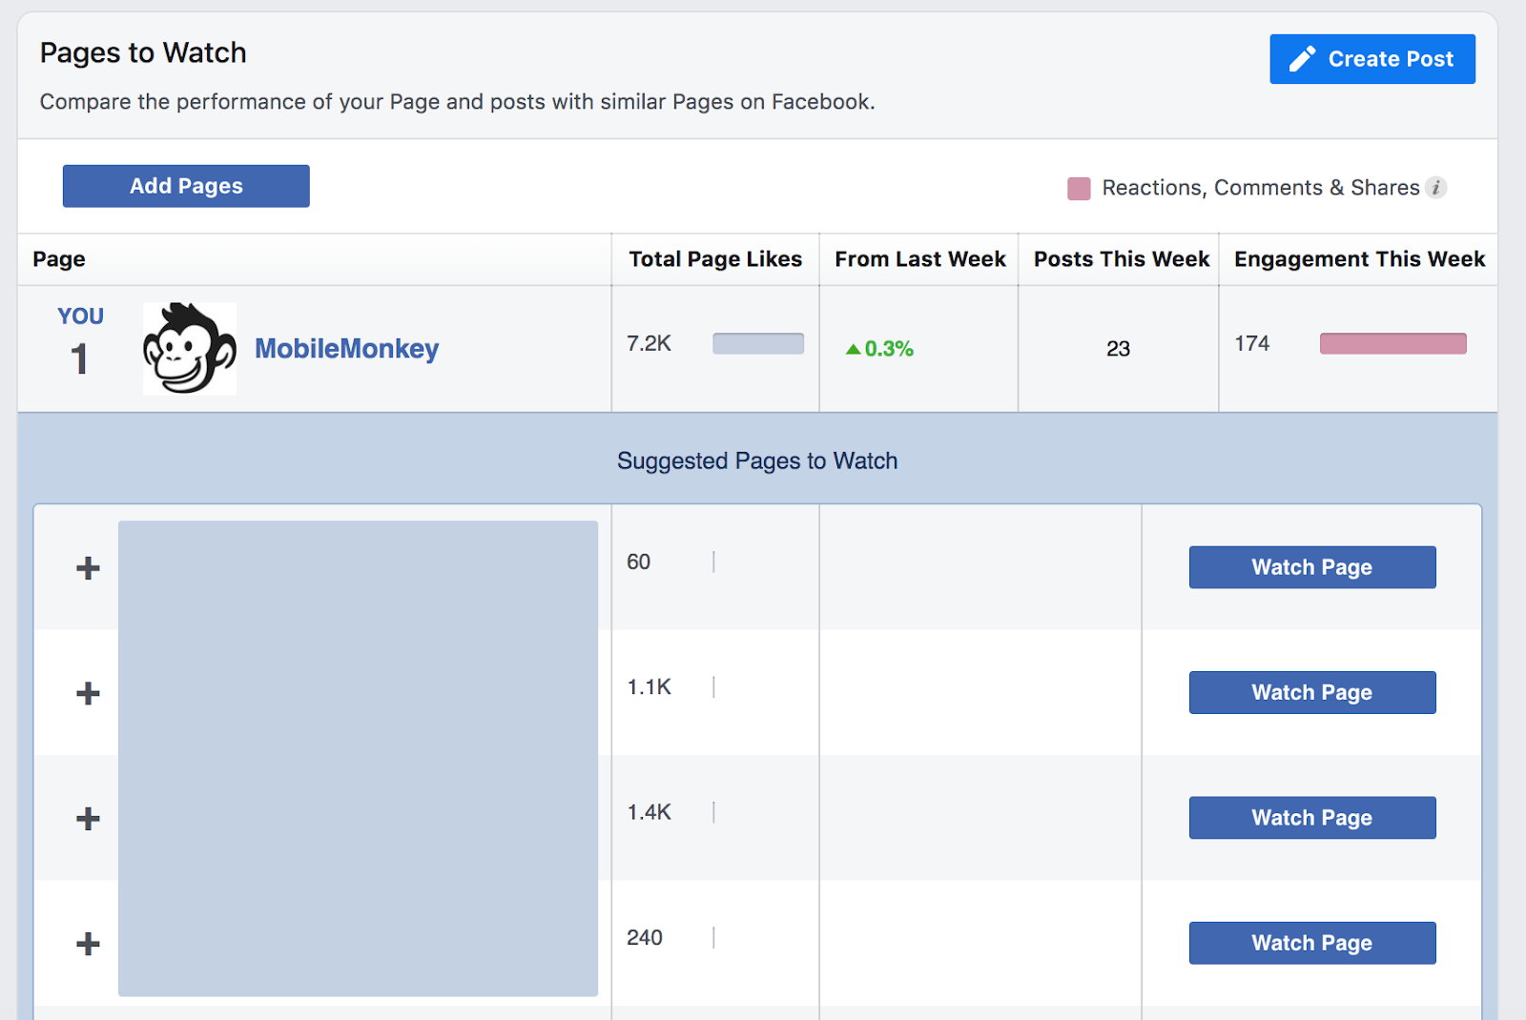Click the 1.1K likes value
The image size is (1526, 1020).
(x=650, y=687)
